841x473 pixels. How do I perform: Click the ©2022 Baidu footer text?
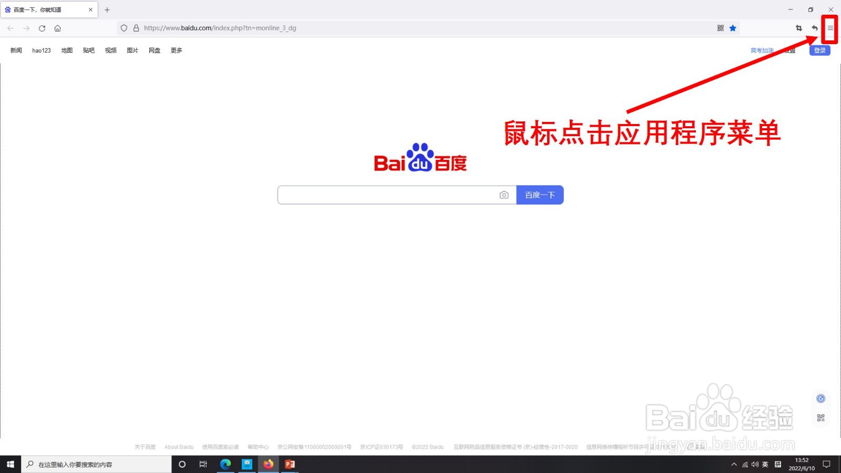point(428,447)
